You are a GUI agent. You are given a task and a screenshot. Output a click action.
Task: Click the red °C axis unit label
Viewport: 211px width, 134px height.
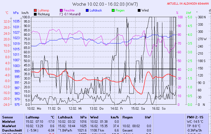[7, 13]
